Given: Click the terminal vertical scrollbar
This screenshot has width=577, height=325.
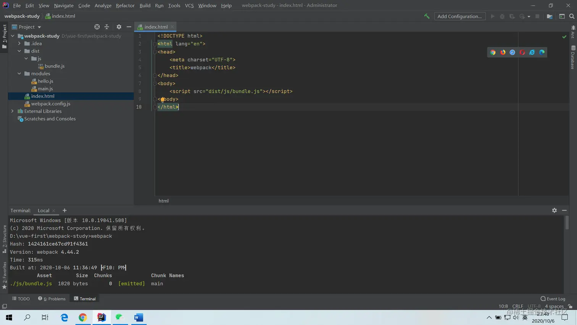Looking at the screenshot, I should 567,223.
